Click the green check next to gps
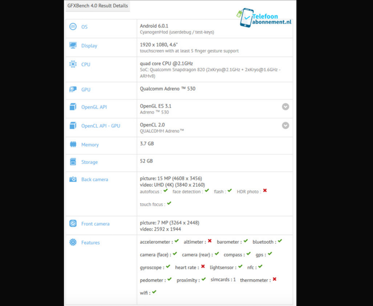The image size is (373, 306). coord(270,254)
